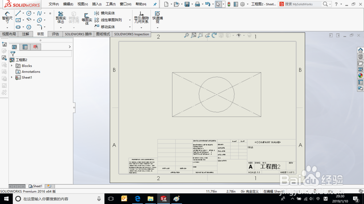This screenshot has width=364, height=204.
Task: Expand the panel with the right chevron
Action: (x=70, y=47)
